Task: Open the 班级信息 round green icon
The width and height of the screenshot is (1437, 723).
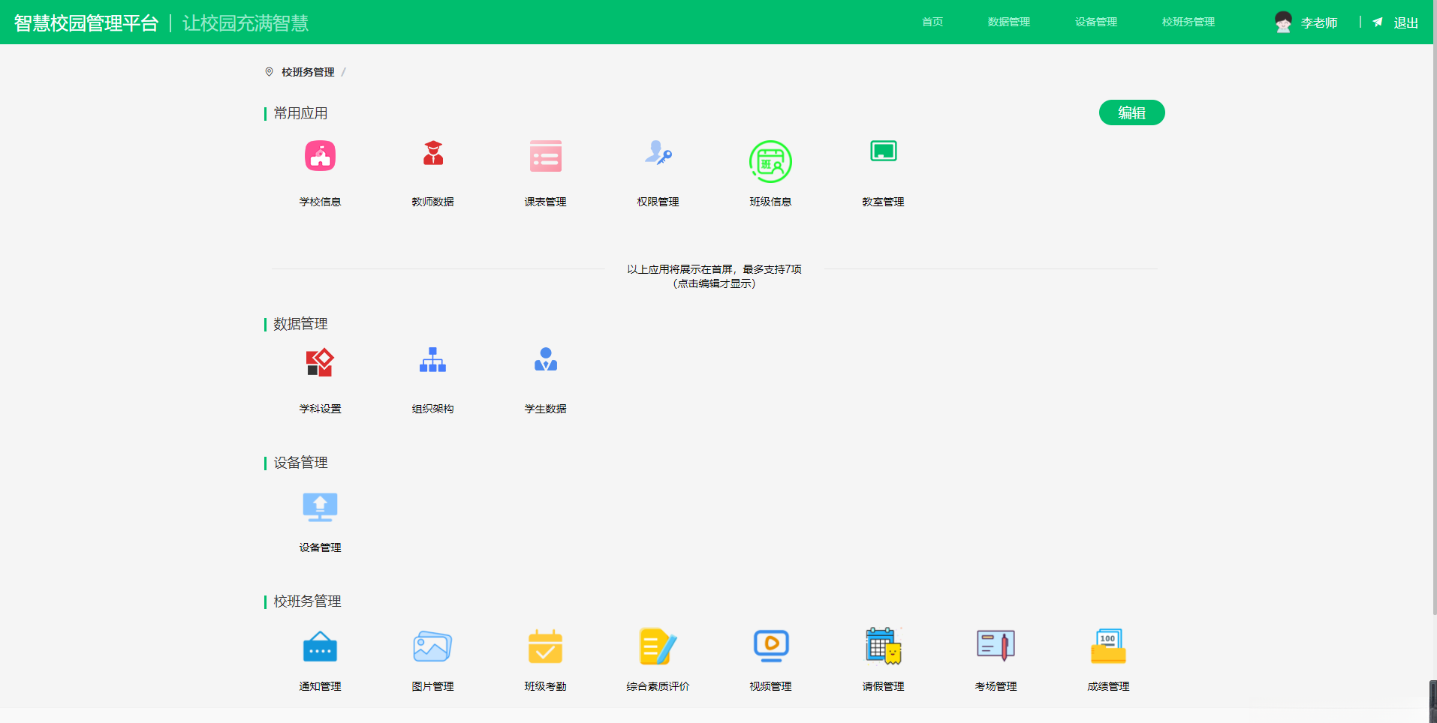Action: [770, 161]
